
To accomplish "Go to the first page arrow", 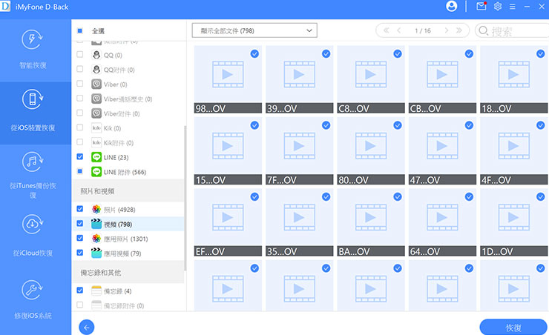I will pos(387,30).
